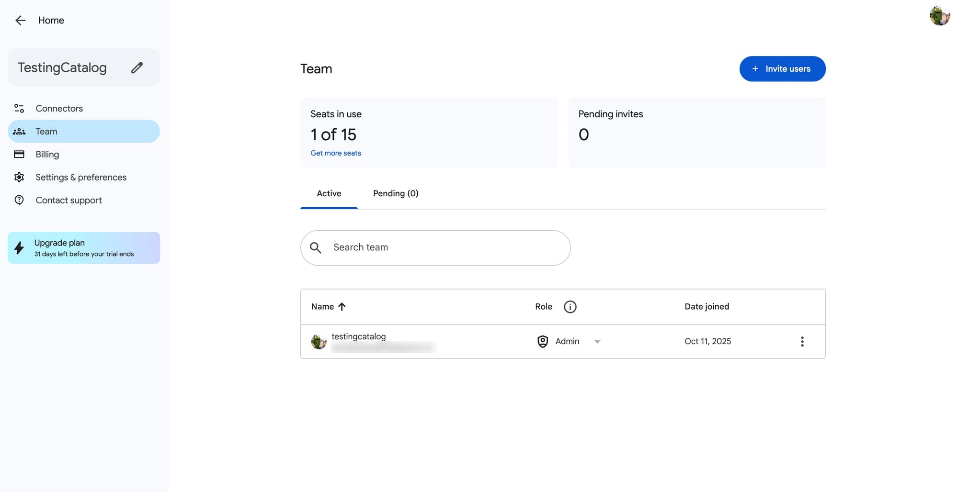The width and height of the screenshot is (958, 492).
Task: Switch to the Active tab
Action: [329, 193]
